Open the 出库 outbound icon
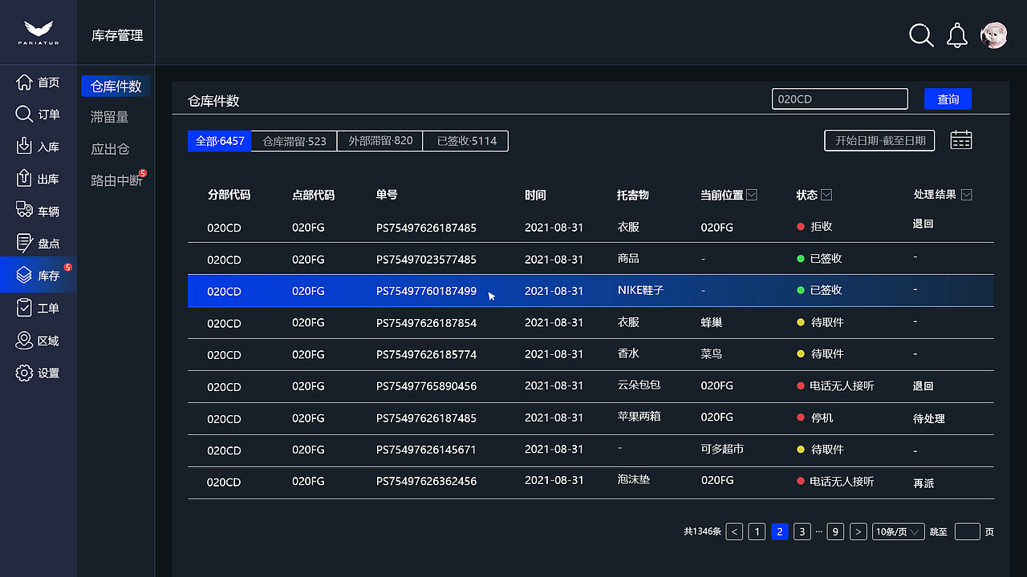 (24, 178)
